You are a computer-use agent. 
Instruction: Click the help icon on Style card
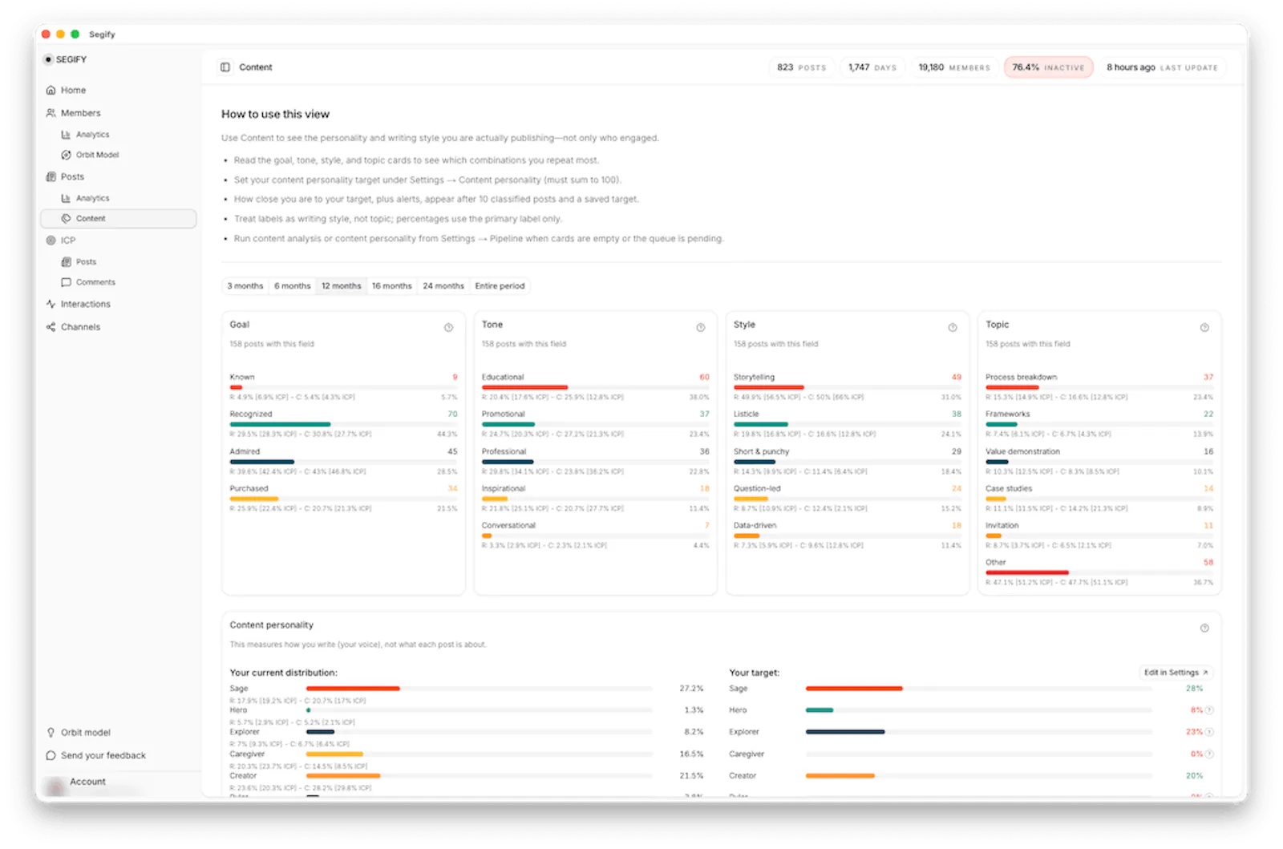click(953, 327)
